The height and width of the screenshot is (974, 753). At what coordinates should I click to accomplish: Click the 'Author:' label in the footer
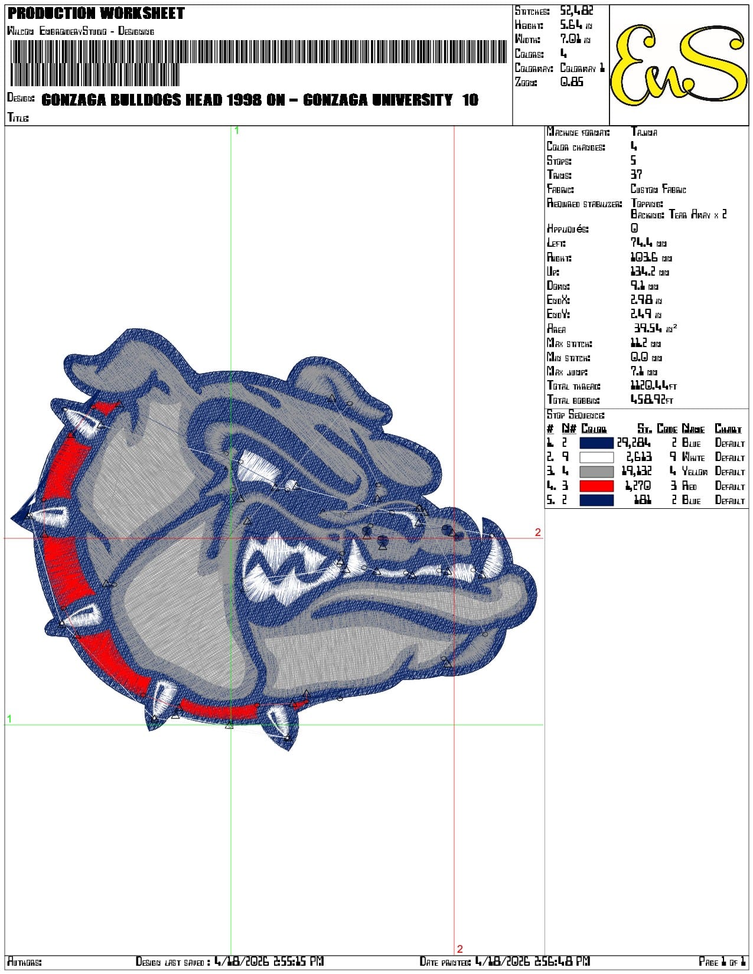[24, 962]
